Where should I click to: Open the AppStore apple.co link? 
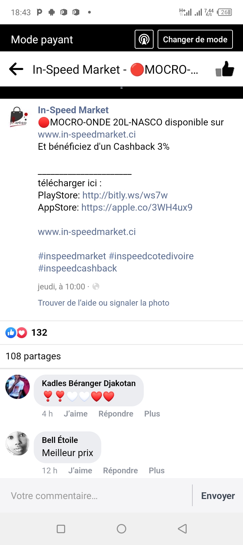pos(137,208)
